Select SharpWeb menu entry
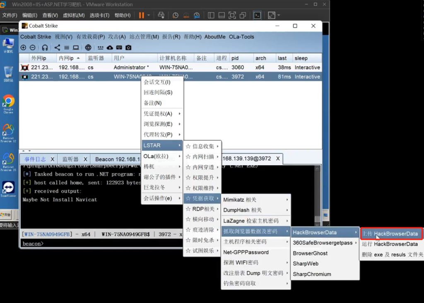The width and height of the screenshot is (424, 303). coord(325,264)
